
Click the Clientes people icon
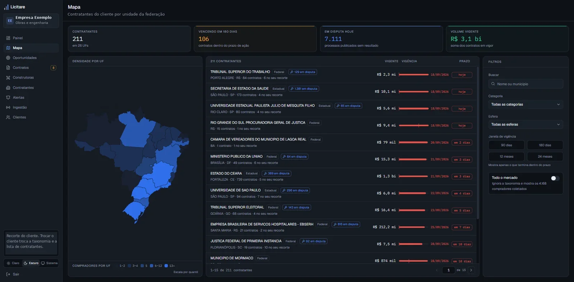[x=8, y=117]
